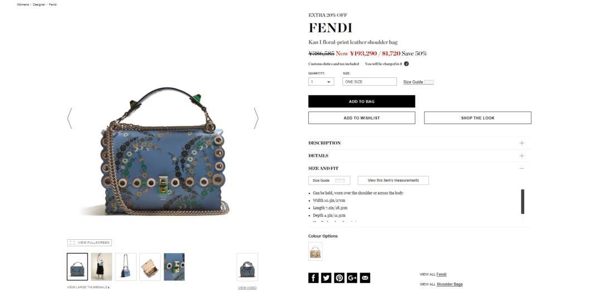Show previous product image arrow
The image size is (591, 292).
coord(69,118)
